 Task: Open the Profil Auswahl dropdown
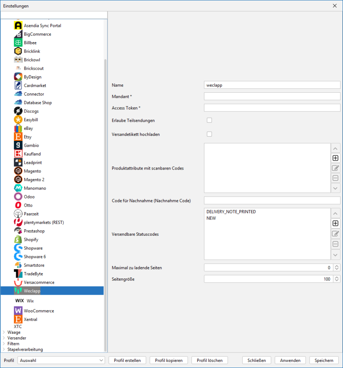point(62,360)
